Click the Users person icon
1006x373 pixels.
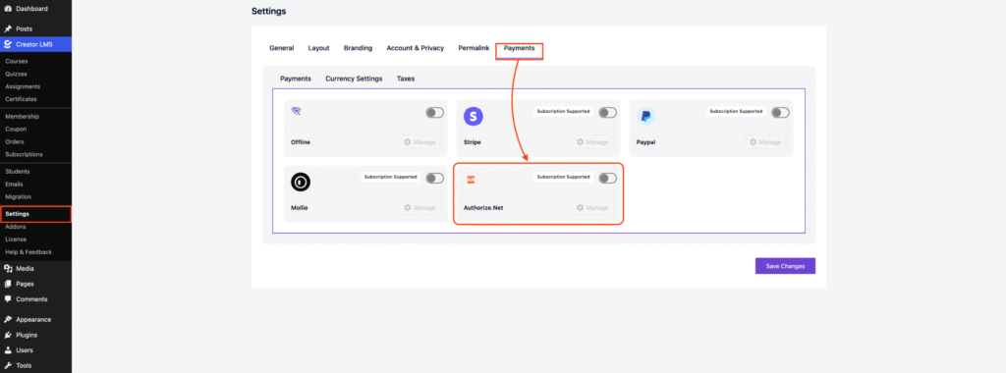[x=8, y=349]
